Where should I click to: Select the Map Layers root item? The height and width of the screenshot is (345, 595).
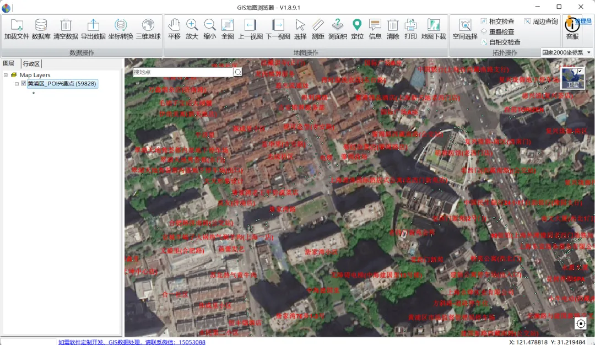click(35, 75)
